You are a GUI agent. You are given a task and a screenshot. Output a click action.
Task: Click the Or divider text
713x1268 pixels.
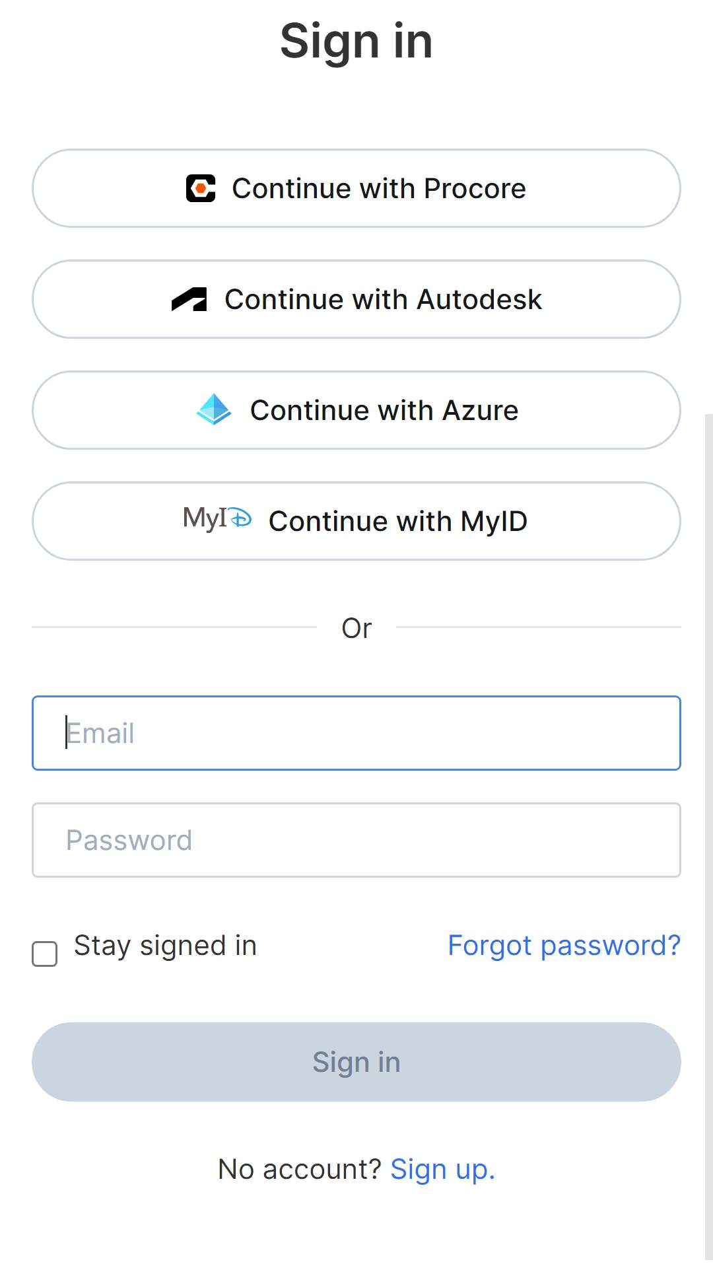[356, 628]
